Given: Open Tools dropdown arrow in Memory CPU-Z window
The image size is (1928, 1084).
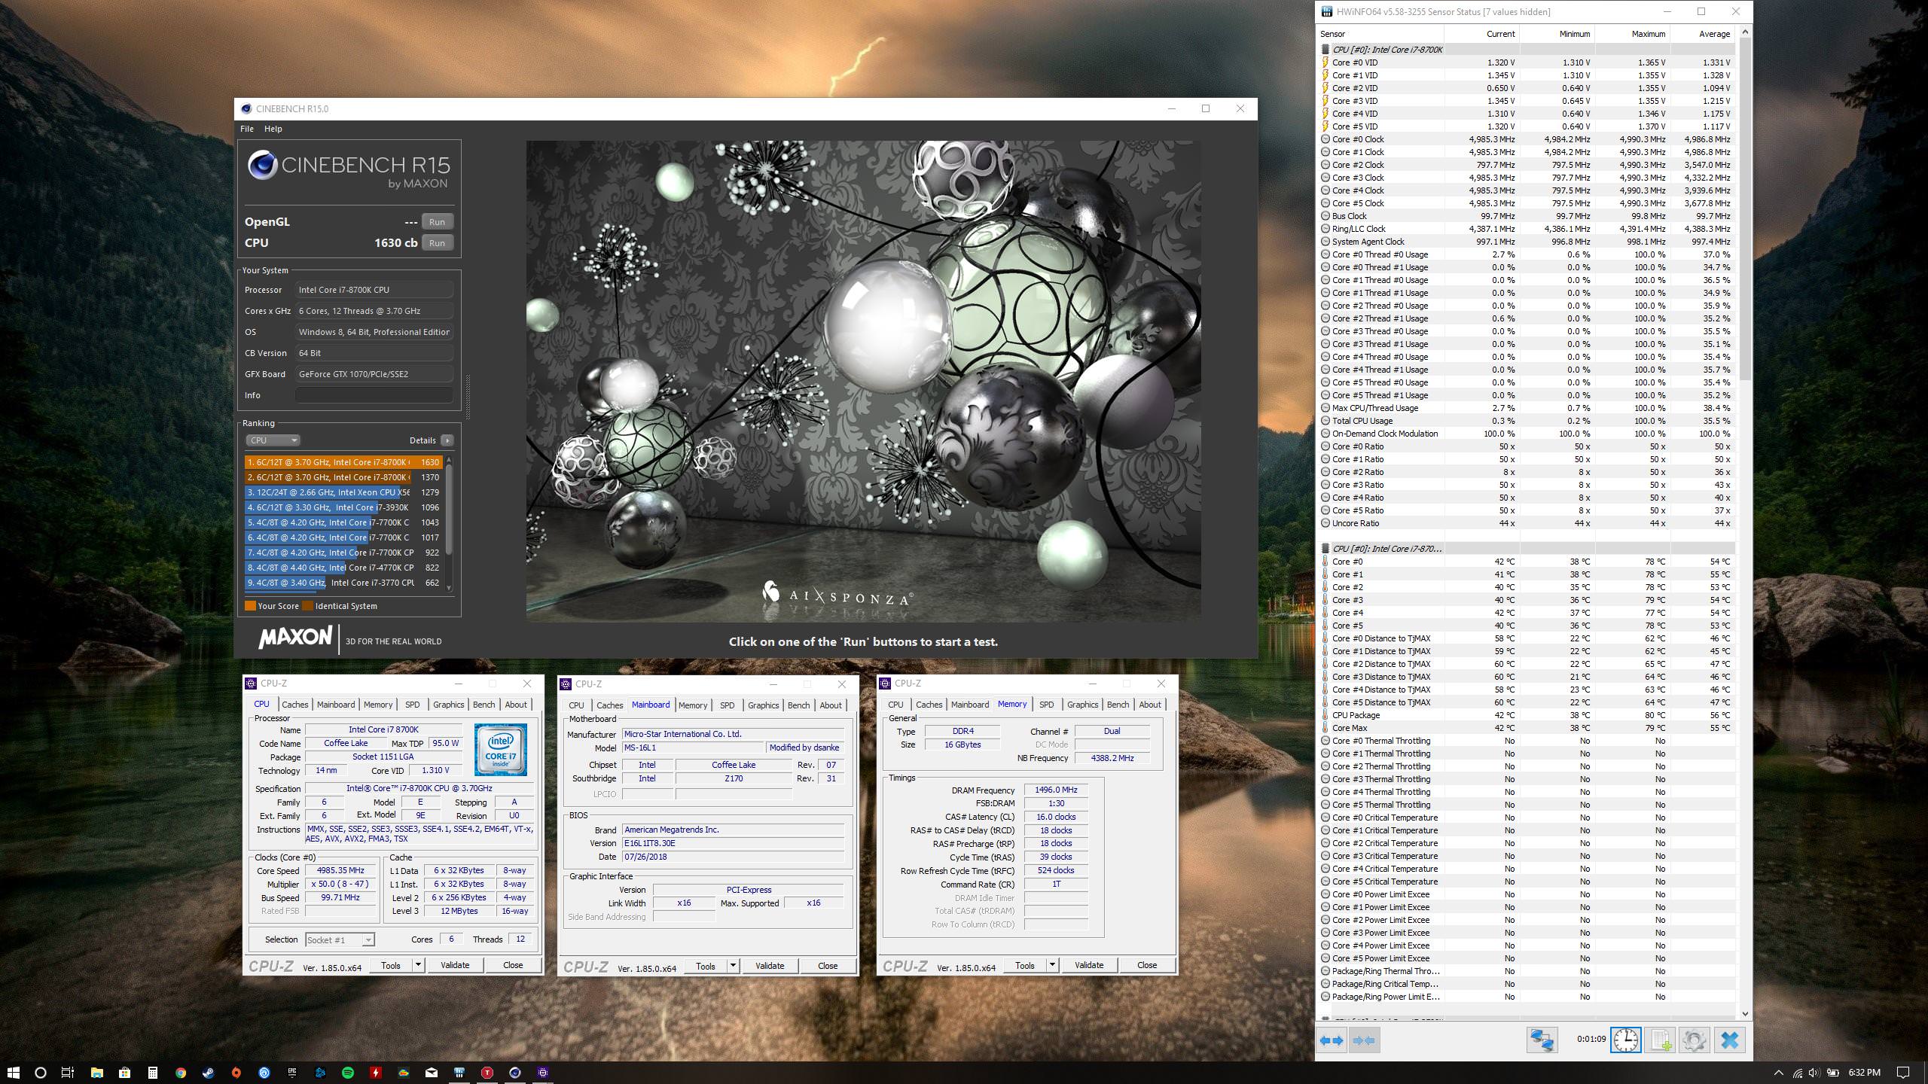Looking at the screenshot, I should click(x=1052, y=965).
